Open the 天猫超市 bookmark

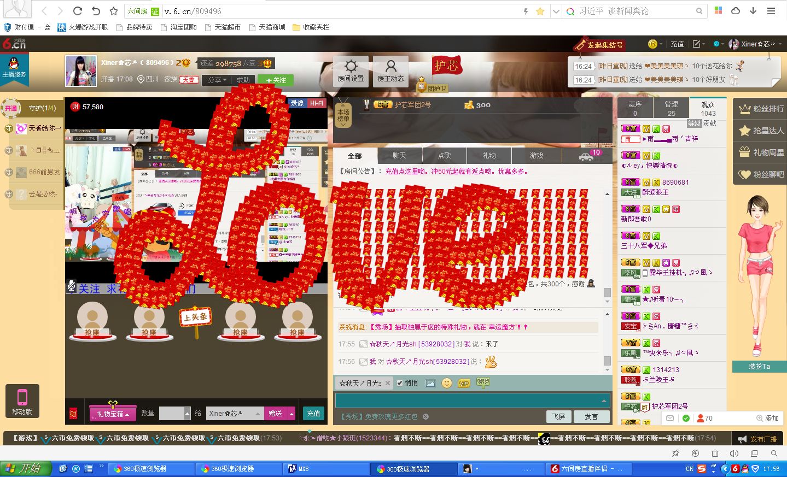[223, 27]
